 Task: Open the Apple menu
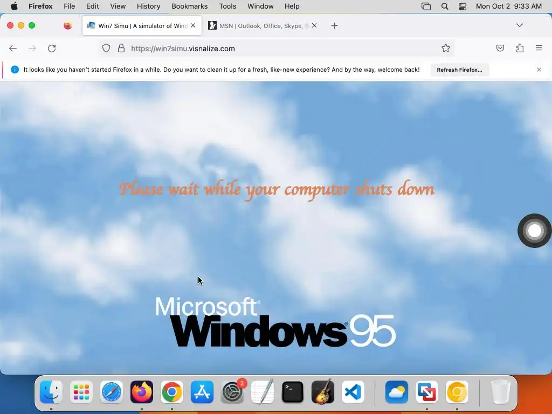(x=14, y=6)
